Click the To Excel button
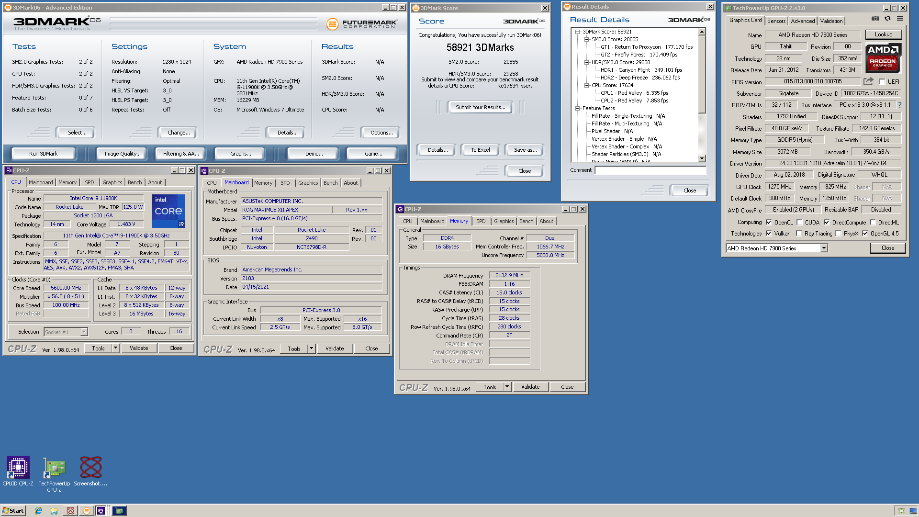The width and height of the screenshot is (919, 517). click(480, 150)
